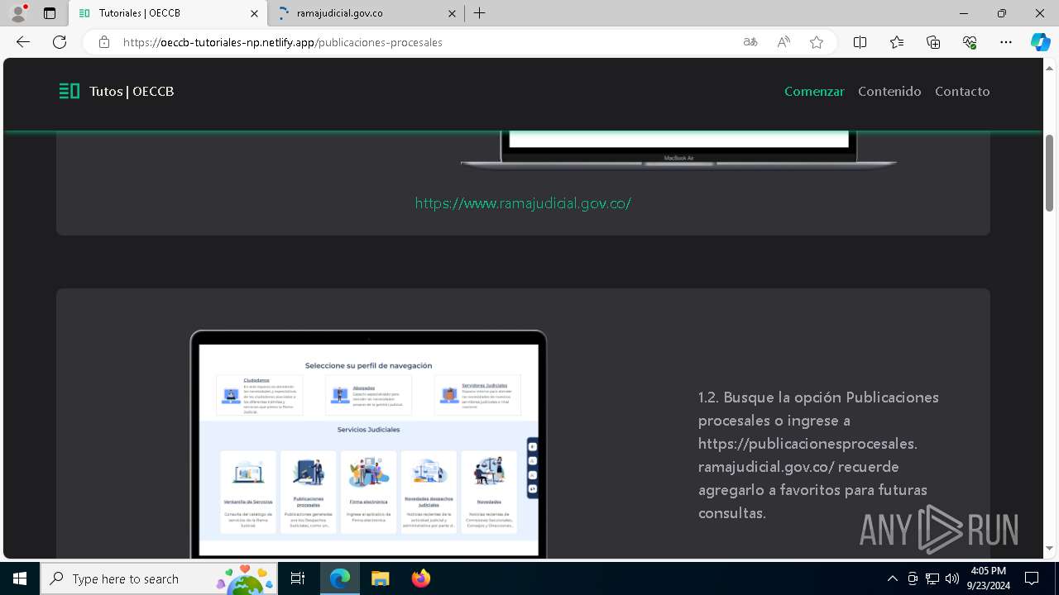This screenshot has width=1059, height=595.
Task: Switch to the ramajudicial.gov.co tab
Action: click(x=367, y=13)
